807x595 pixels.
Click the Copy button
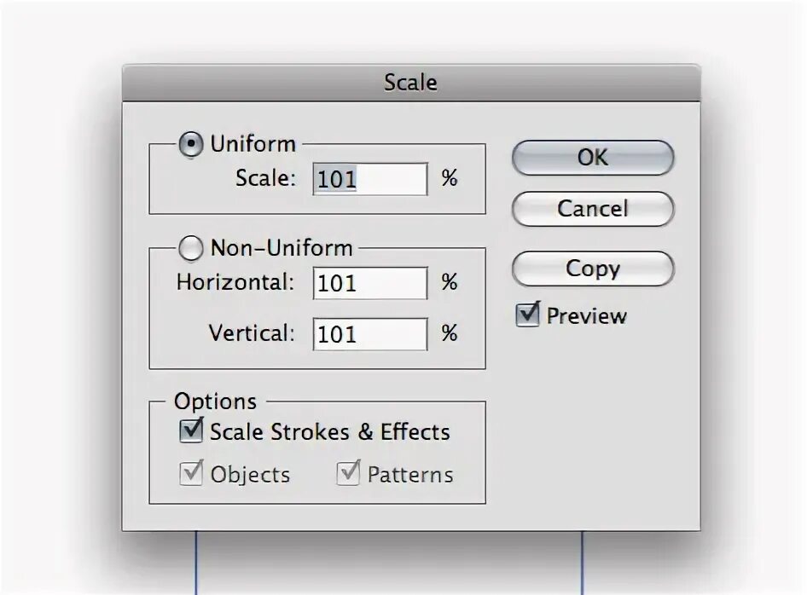(x=593, y=269)
